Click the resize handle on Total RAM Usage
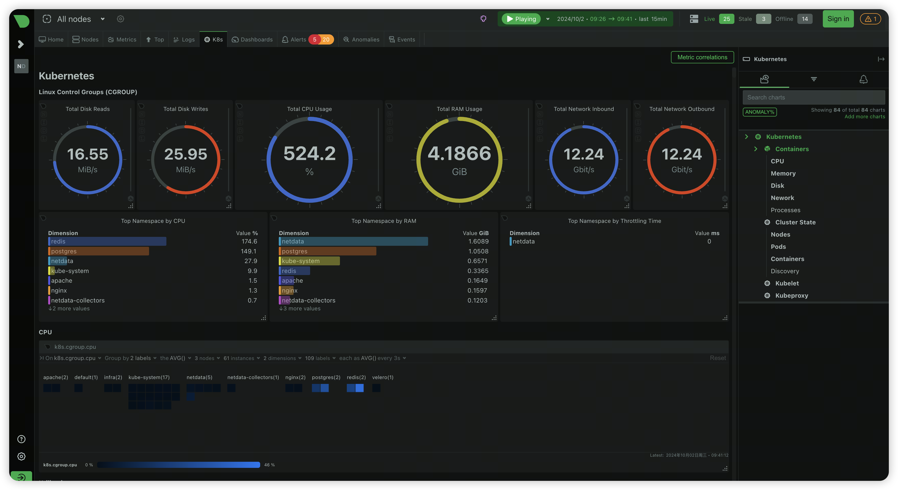 click(x=529, y=206)
